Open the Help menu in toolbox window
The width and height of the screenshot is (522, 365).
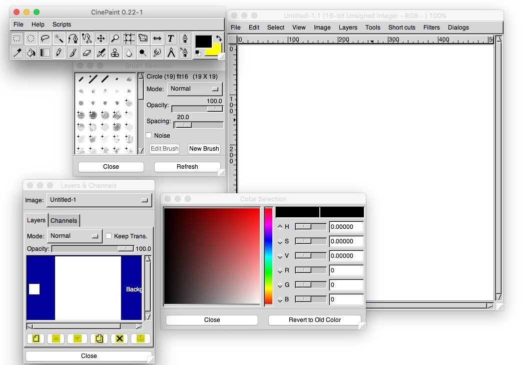pos(38,25)
